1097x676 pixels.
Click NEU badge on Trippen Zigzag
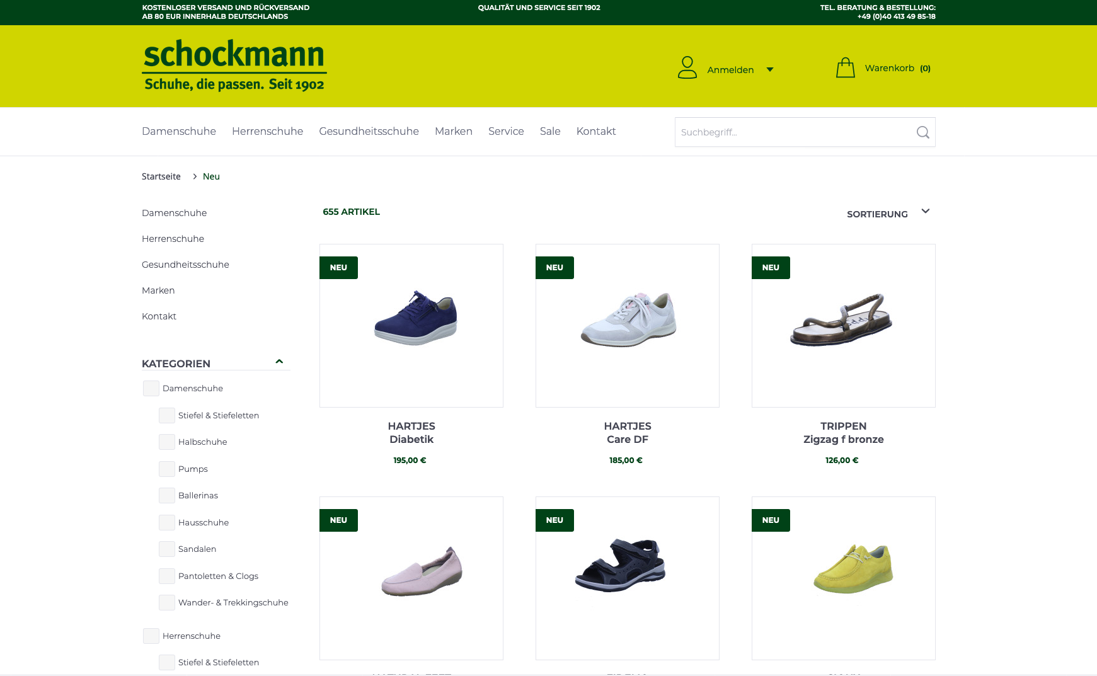tap(771, 268)
